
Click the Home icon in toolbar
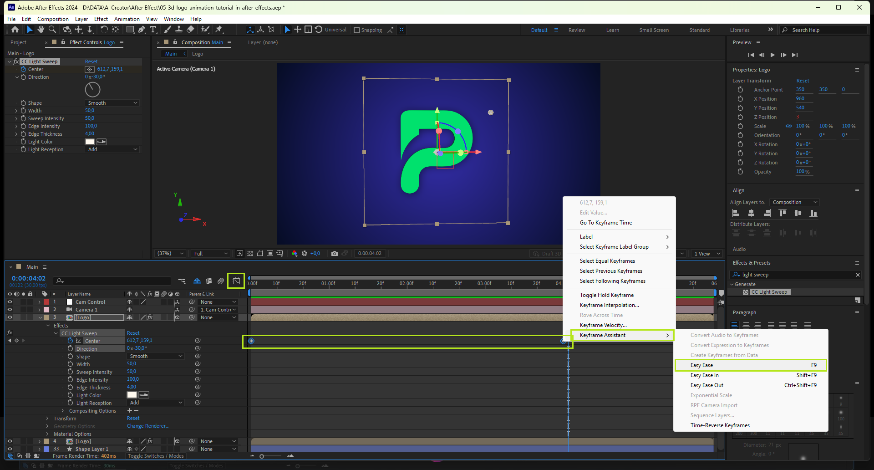coord(15,30)
